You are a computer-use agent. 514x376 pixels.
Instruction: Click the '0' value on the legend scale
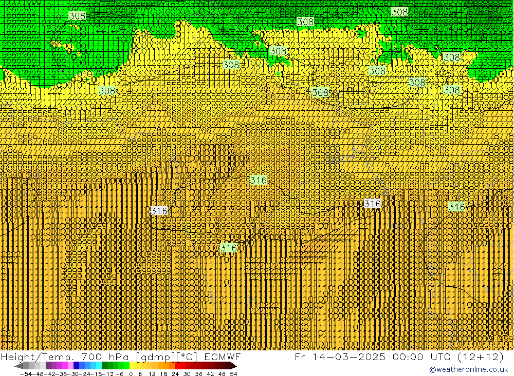131,374
